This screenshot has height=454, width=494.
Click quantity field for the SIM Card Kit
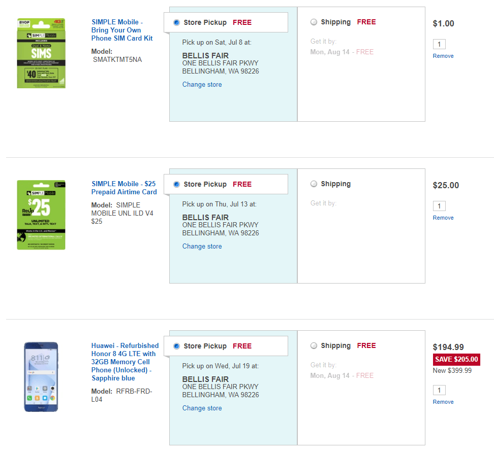pyautogui.click(x=439, y=44)
